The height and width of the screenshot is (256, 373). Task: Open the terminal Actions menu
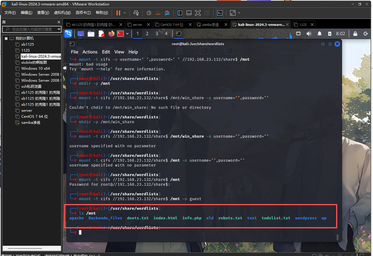pos(90,52)
